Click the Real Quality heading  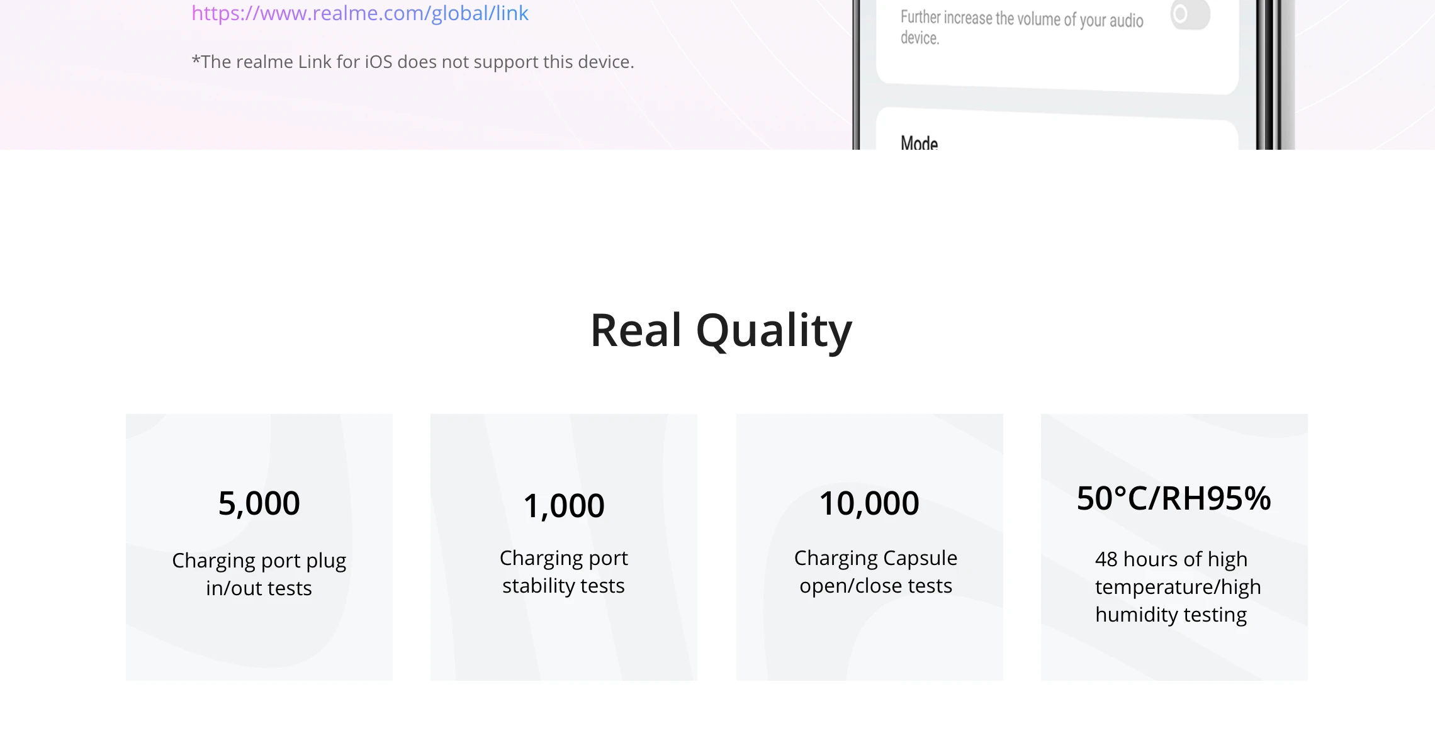pos(721,331)
